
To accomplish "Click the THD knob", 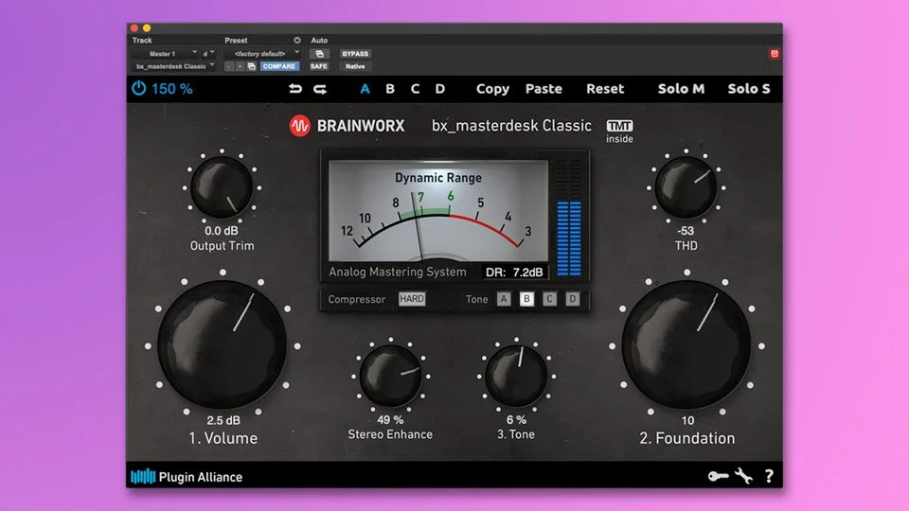I will pyautogui.click(x=686, y=187).
